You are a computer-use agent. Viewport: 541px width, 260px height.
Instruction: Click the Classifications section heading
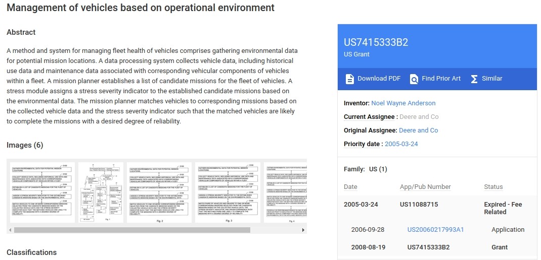[x=31, y=252]
